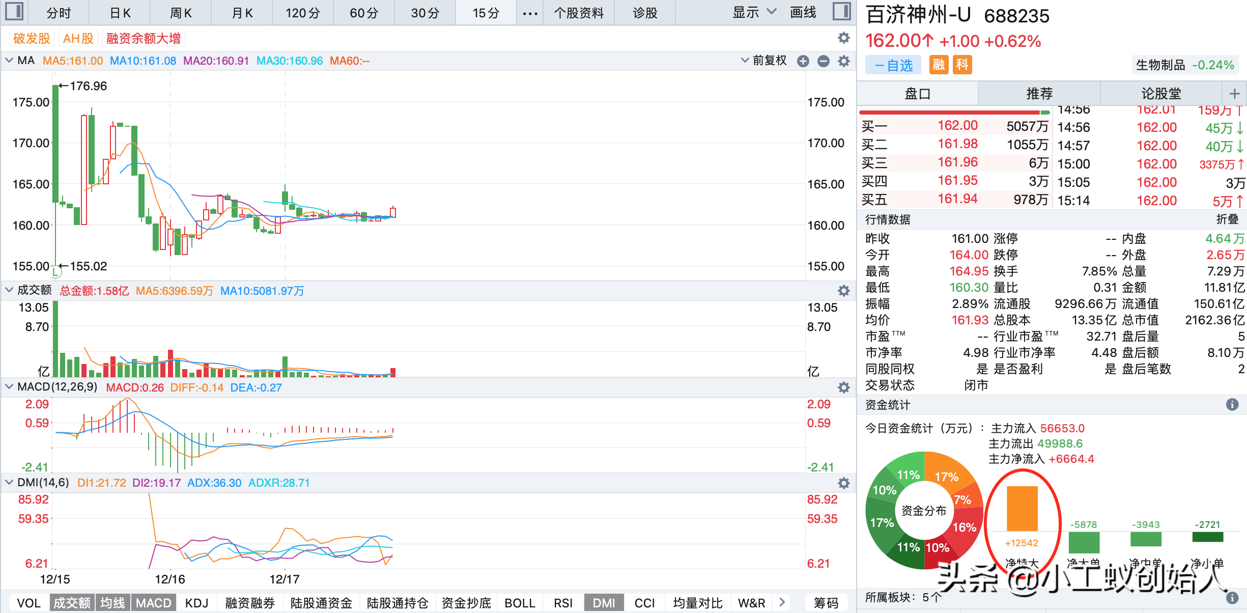Toggle the DMI indicator

604,603
